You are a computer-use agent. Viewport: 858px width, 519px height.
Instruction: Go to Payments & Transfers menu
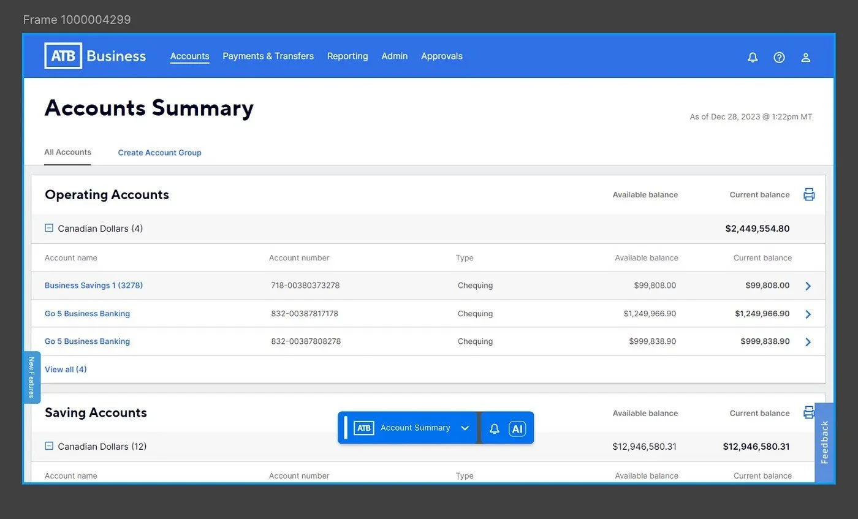click(x=268, y=56)
